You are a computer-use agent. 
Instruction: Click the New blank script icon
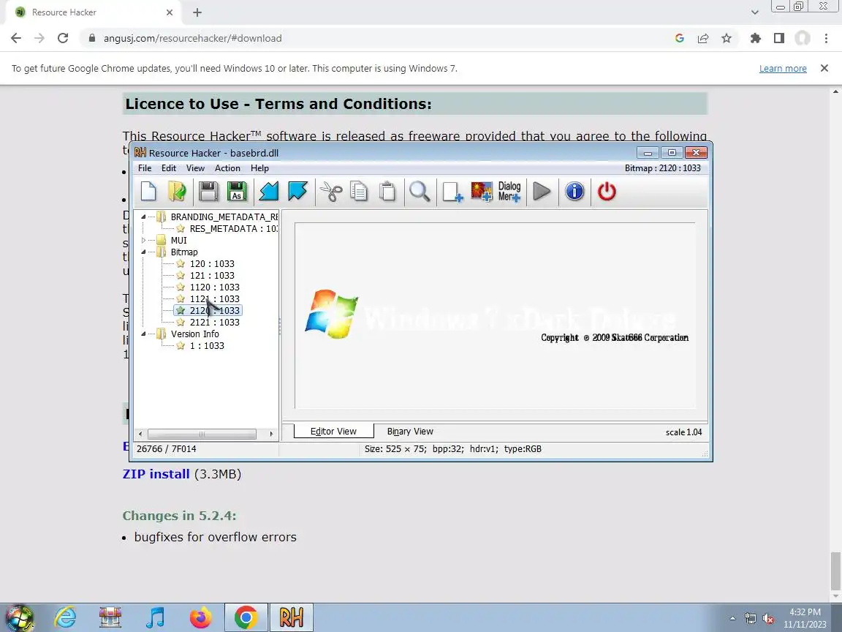coord(148,192)
